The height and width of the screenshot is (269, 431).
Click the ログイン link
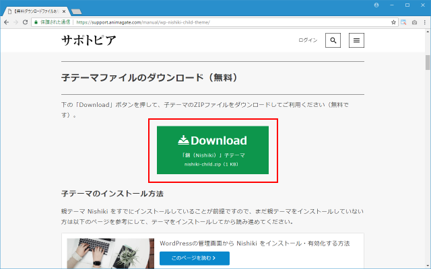tap(308, 40)
